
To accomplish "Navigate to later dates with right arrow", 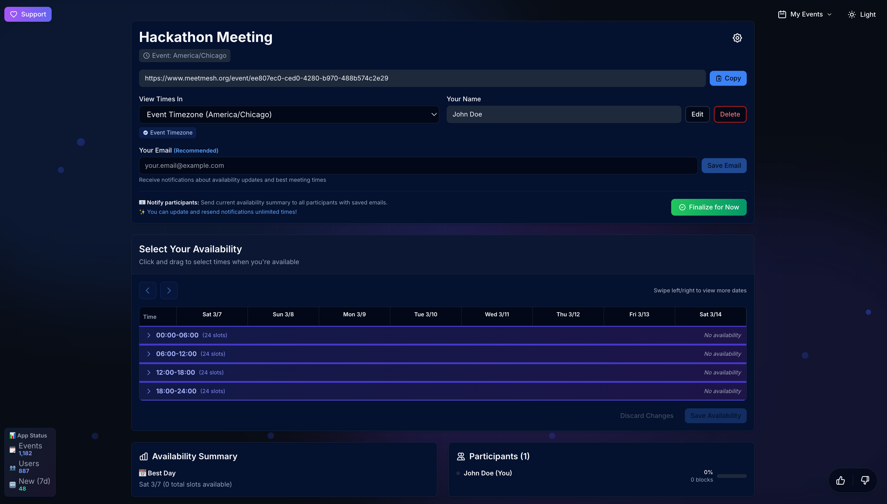I will (169, 291).
